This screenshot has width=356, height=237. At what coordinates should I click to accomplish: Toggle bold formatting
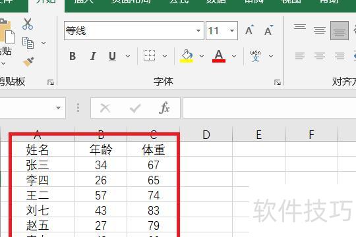tap(73, 56)
